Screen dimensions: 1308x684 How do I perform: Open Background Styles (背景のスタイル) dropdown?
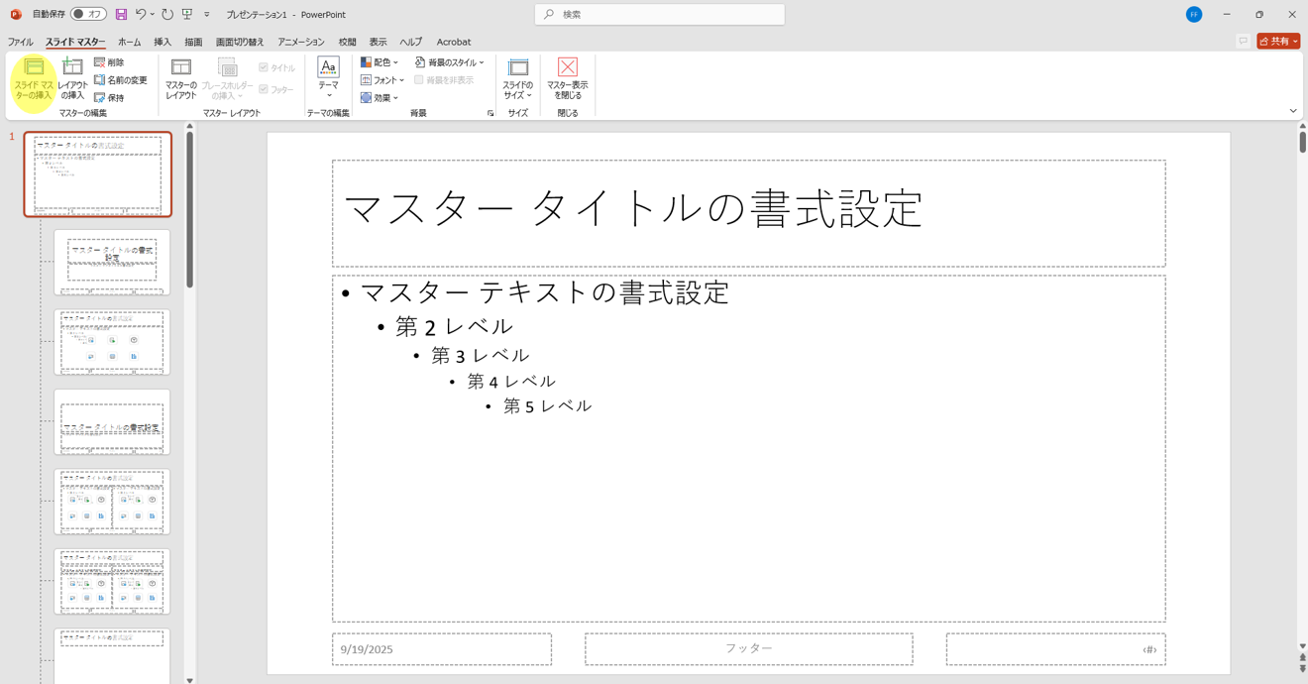coord(450,62)
